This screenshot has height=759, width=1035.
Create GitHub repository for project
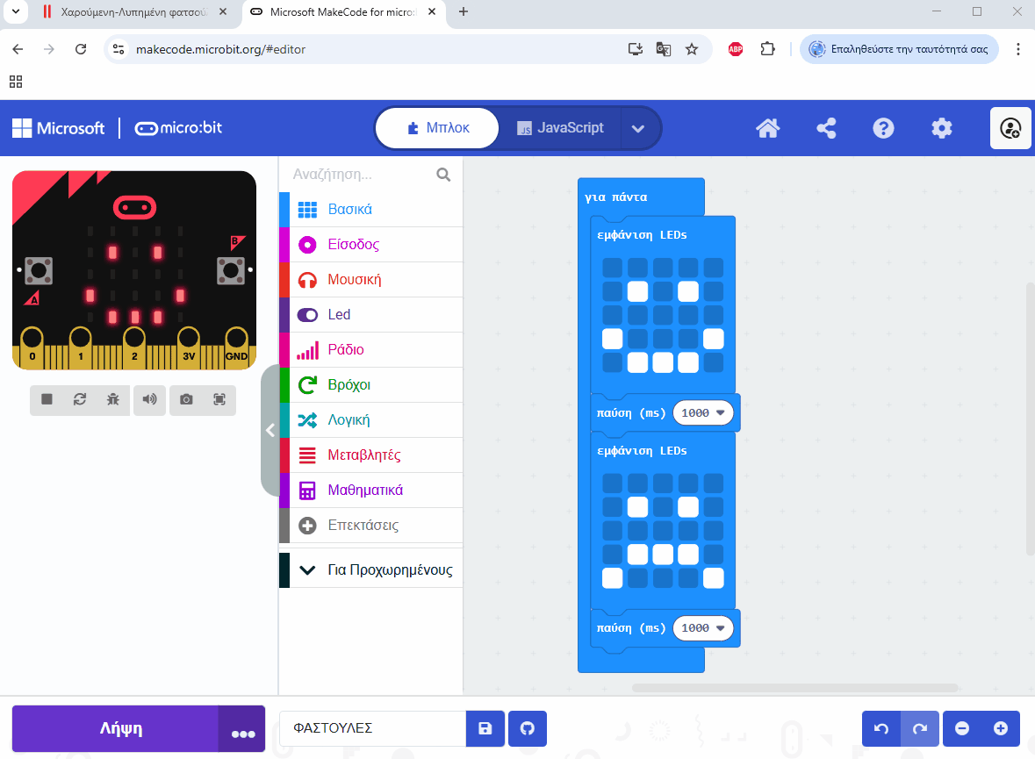[x=527, y=728]
